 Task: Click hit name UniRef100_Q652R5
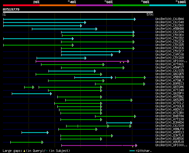tap(170, 100)
